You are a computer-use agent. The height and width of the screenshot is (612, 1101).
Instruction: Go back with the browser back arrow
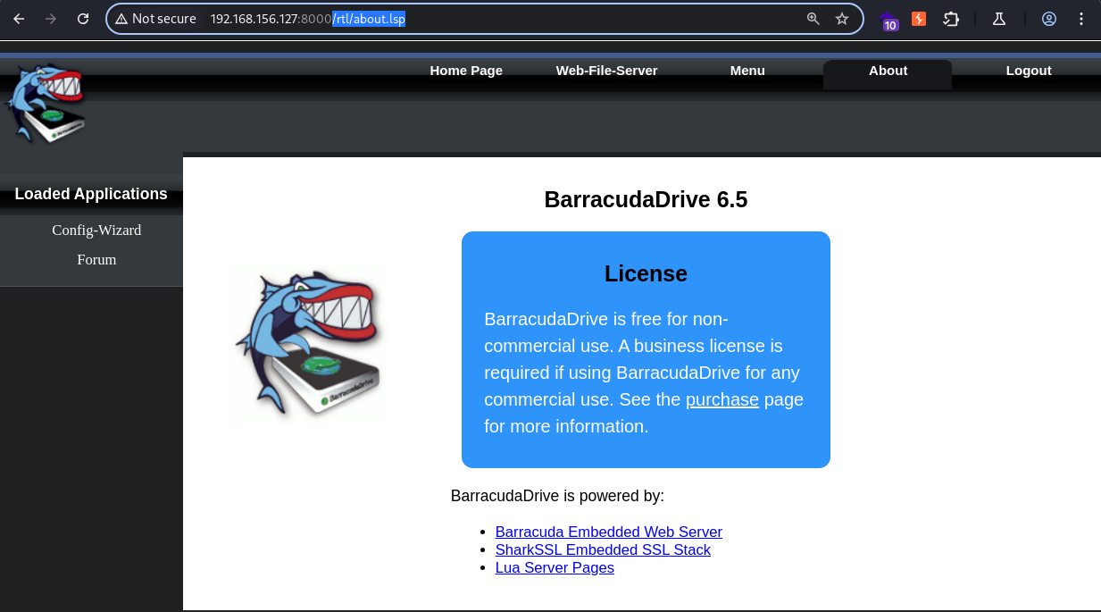(19, 19)
